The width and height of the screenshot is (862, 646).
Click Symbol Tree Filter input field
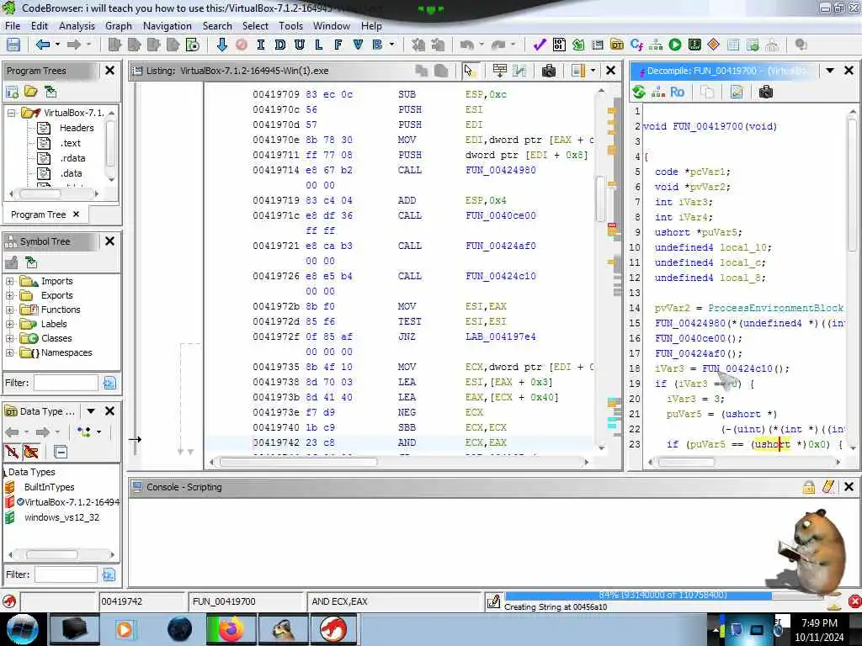[x=66, y=383]
